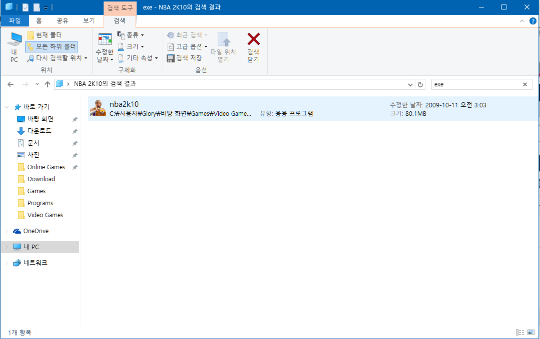The image size is (540, 339).
Task: Select the nba2k10 file name
Action: (124, 104)
